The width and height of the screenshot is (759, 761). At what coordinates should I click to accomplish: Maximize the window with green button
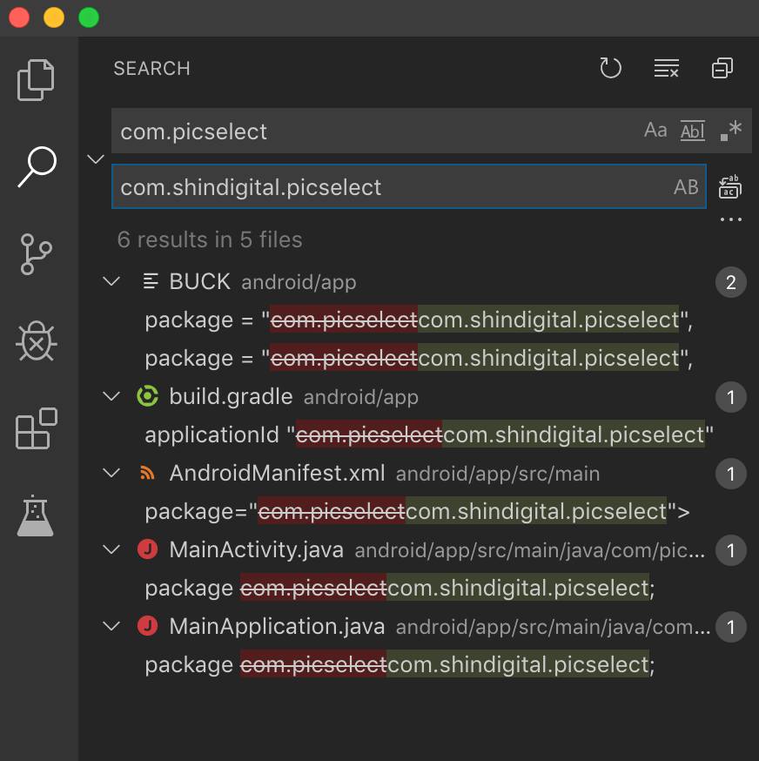pyautogui.click(x=89, y=17)
